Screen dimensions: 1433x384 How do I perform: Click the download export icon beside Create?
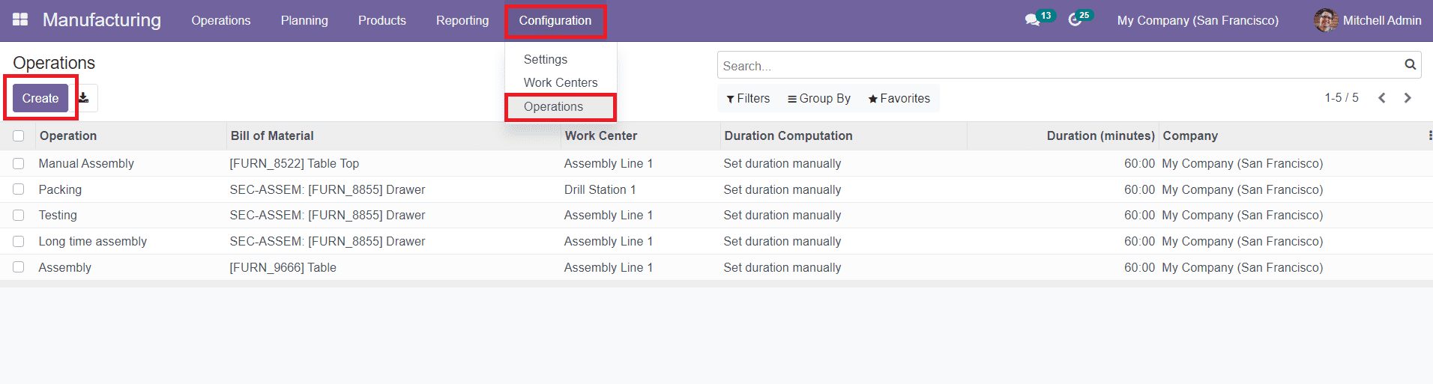tap(84, 98)
